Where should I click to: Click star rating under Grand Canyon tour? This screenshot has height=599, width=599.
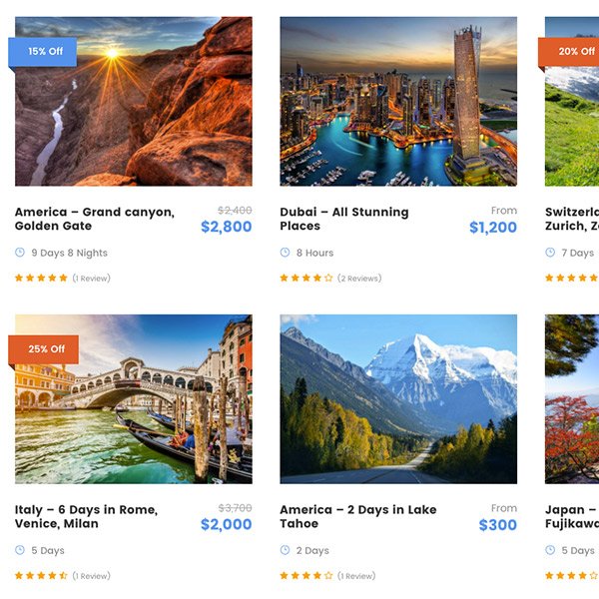41,278
